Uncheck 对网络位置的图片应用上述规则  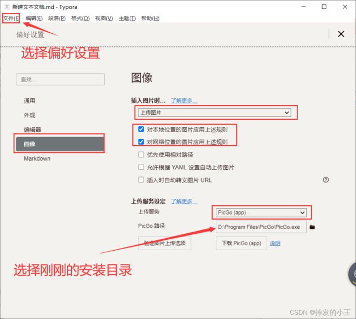(x=141, y=141)
